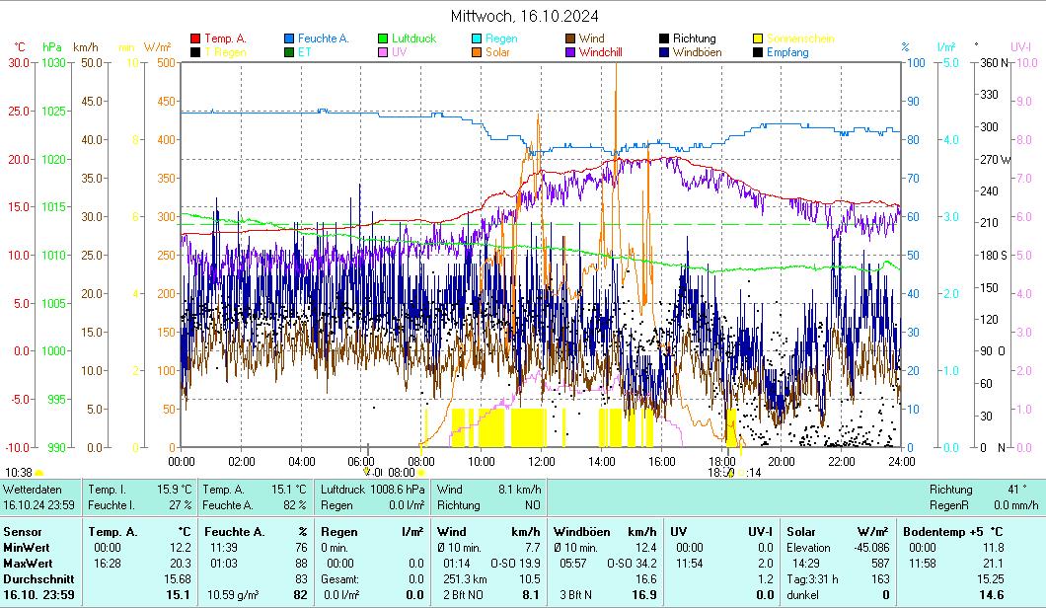1046x608 pixels.
Task: Click the black Richtung legend square
Action: coord(664,38)
